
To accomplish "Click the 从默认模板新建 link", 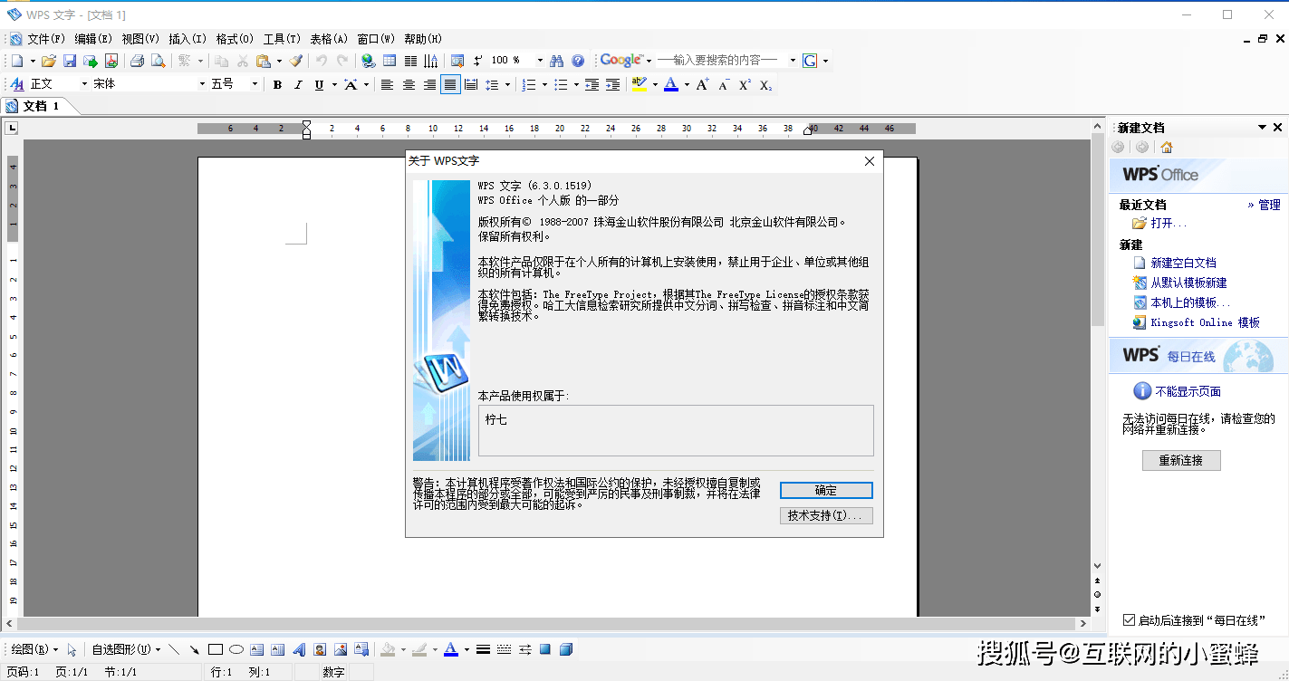I will point(1188,283).
